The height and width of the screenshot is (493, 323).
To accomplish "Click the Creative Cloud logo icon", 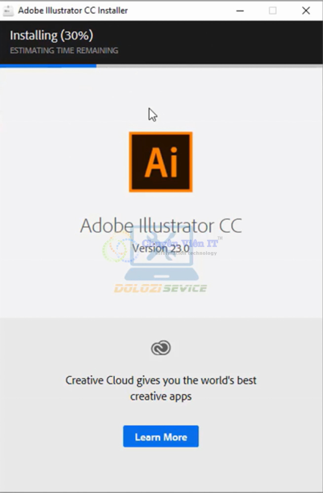I will [x=161, y=348].
